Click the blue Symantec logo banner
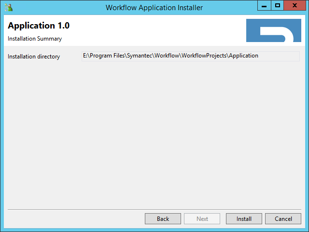Image resolution: width=309 pixels, height=232 pixels. (274, 30)
